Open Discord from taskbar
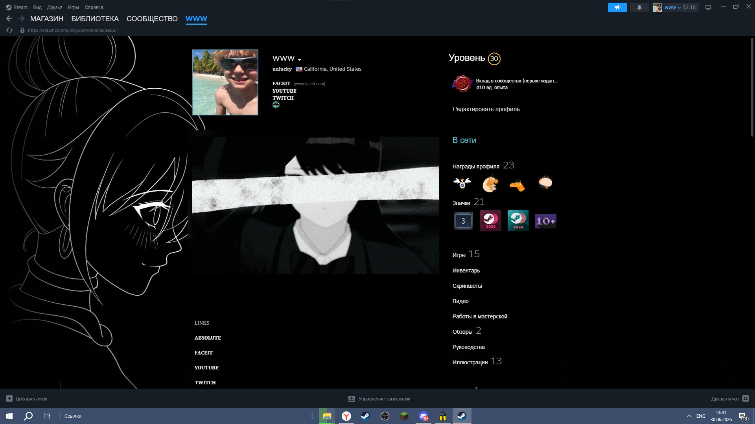This screenshot has height=424, width=755. (424, 416)
